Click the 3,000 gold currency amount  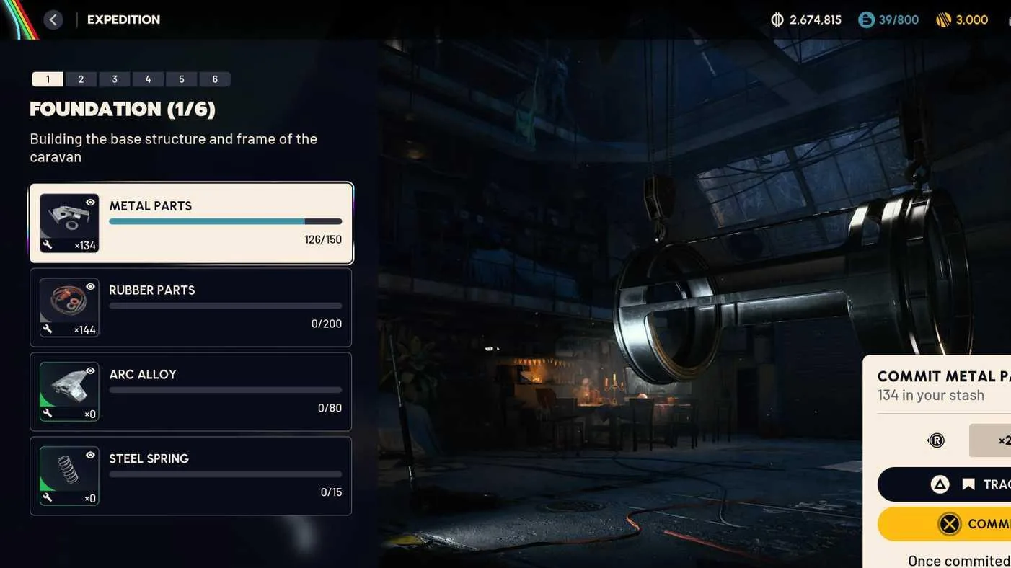pyautogui.click(x=972, y=20)
